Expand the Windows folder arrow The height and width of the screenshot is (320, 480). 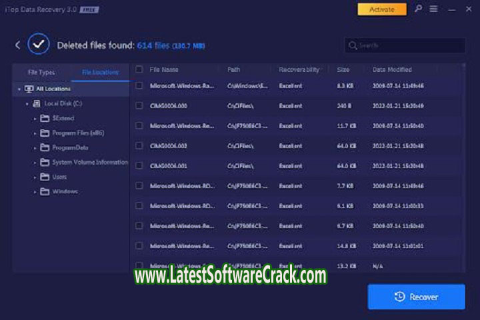point(35,192)
